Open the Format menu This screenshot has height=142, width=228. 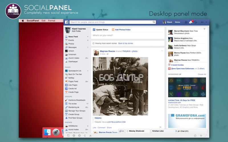[52, 20]
